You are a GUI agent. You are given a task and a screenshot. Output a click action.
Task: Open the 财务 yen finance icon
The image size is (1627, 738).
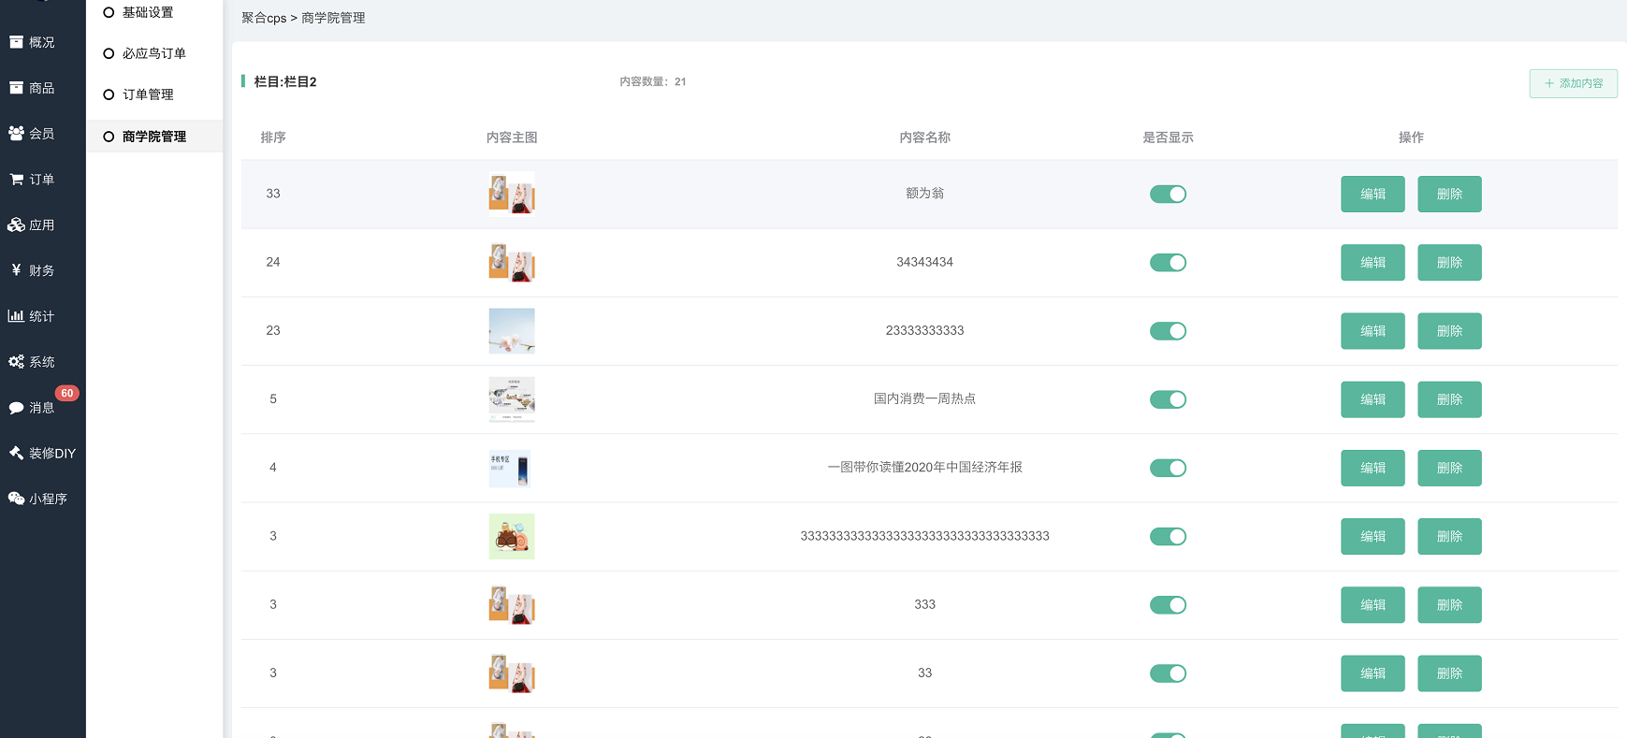coord(16,270)
